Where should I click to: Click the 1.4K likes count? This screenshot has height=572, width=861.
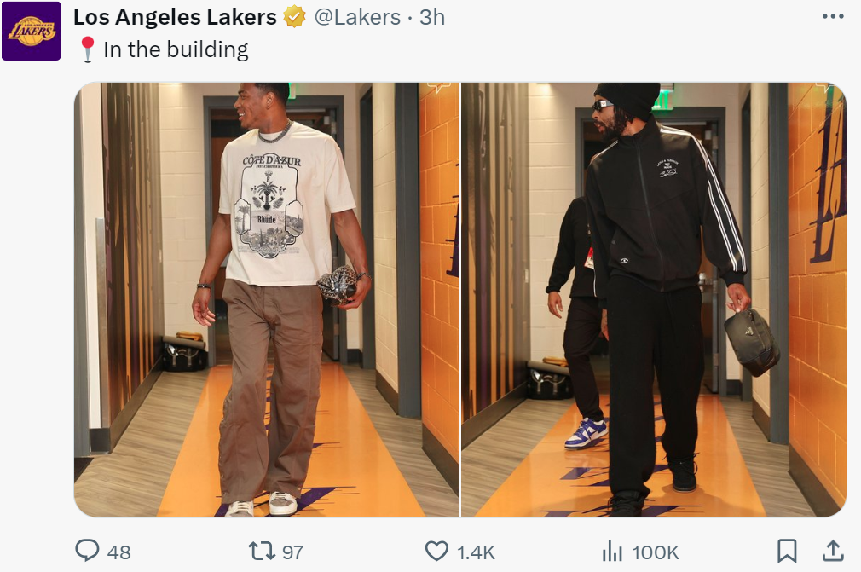476,552
